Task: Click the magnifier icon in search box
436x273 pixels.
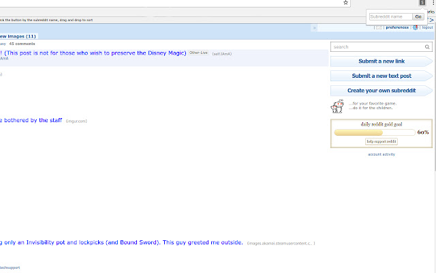Action: [x=427, y=47]
